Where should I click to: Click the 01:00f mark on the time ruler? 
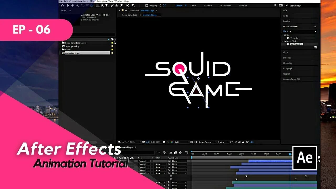[x=217, y=154]
